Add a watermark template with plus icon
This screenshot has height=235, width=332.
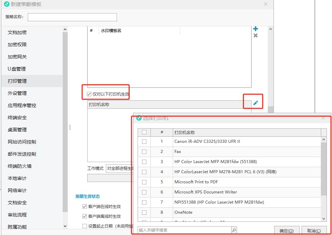point(256,29)
